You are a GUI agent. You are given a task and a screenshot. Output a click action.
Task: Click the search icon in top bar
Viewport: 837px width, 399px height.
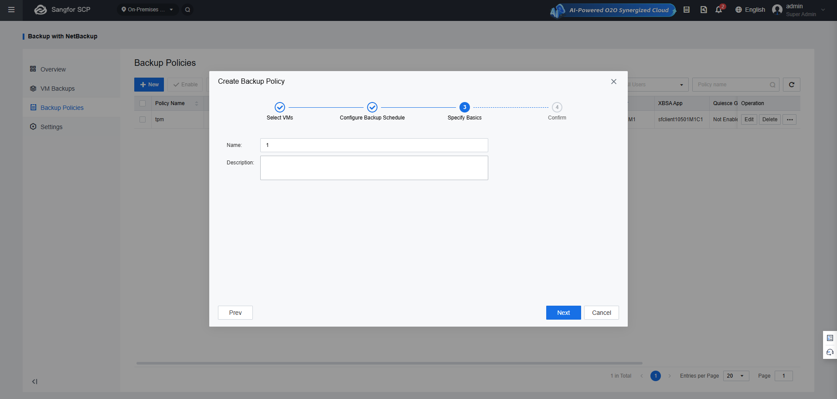click(x=187, y=10)
